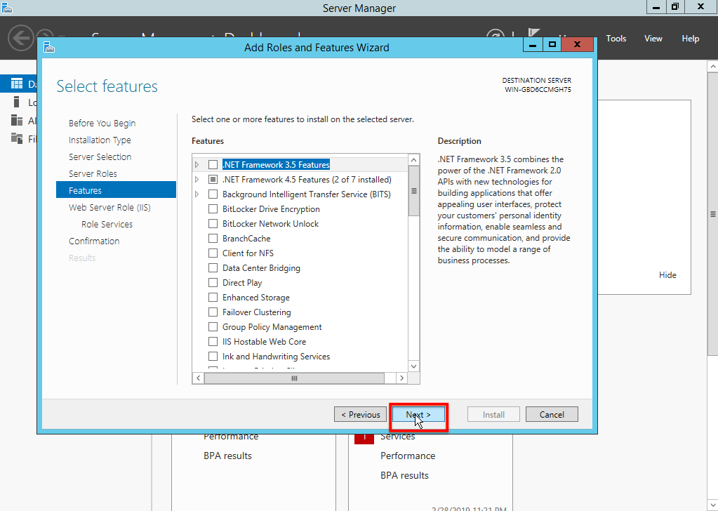Image resolution: width=718 pixels, height=511 pixels.
Task: Open the All Servers icon in sidebar
Action: click(x=17, y=121)
